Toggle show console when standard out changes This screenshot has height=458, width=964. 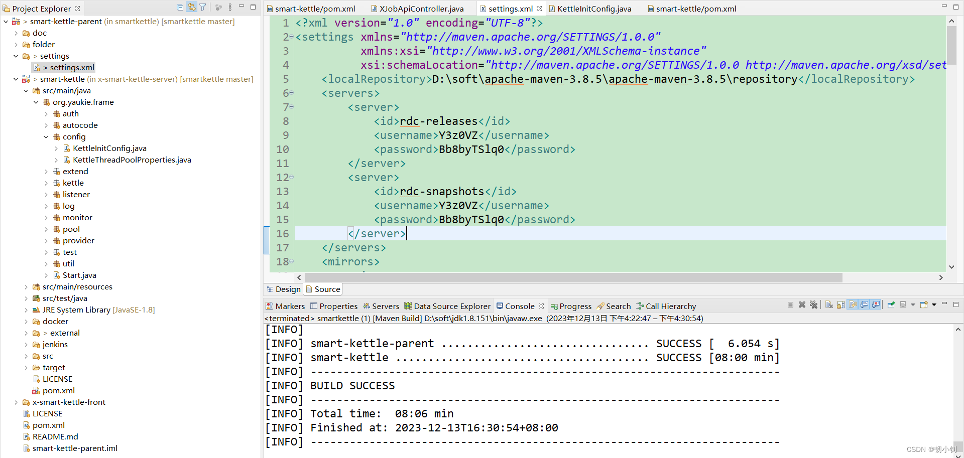coord(864,305)
